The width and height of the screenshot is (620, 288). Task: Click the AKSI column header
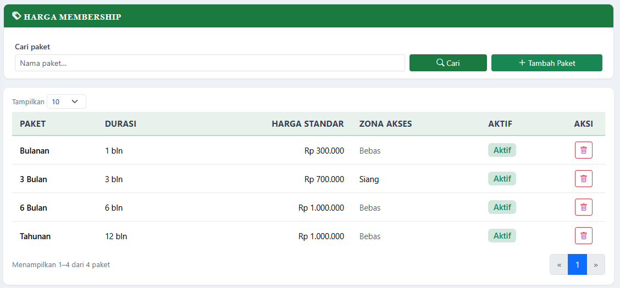[583, 124]
